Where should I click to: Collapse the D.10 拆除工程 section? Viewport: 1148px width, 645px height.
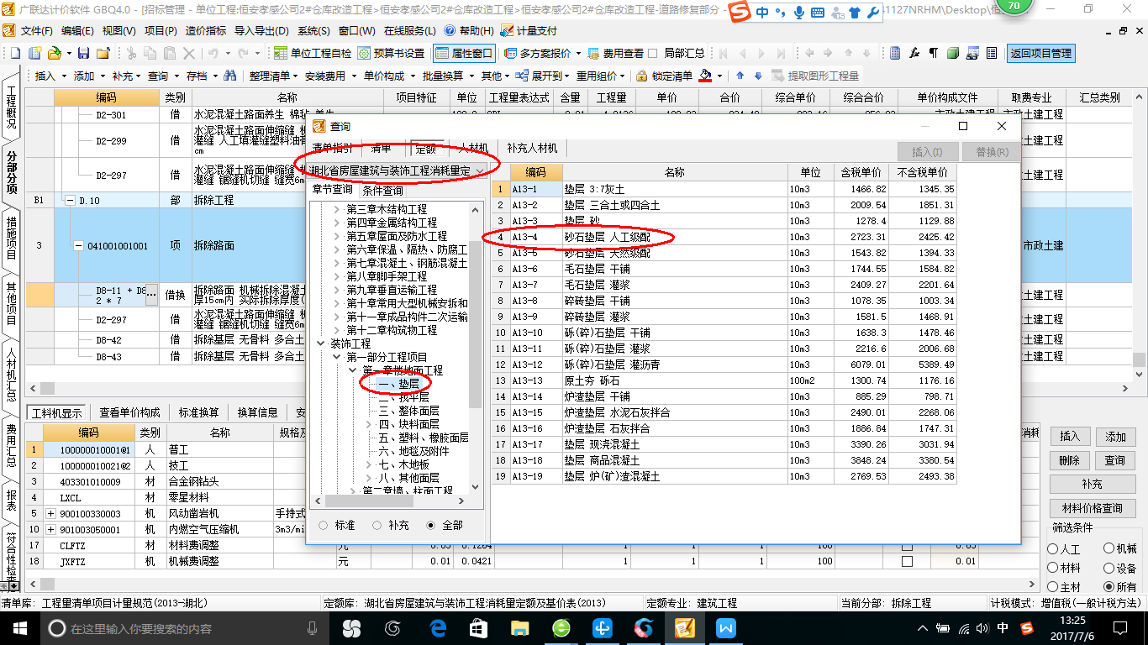coord(69,201)
